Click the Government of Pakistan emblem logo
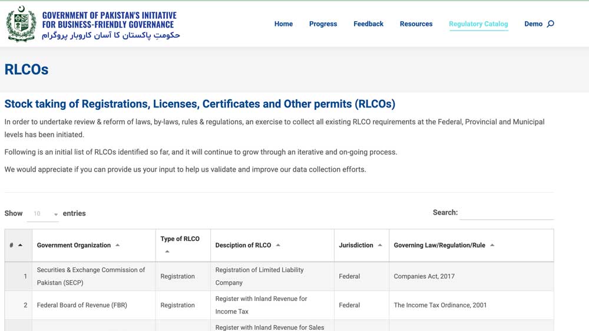The image size is (589, 331). click(21, 24)
